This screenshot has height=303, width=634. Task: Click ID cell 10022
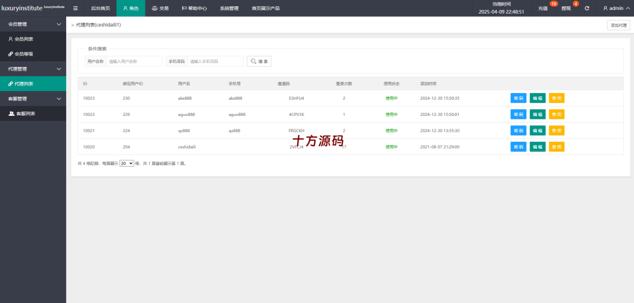(89, 115)
